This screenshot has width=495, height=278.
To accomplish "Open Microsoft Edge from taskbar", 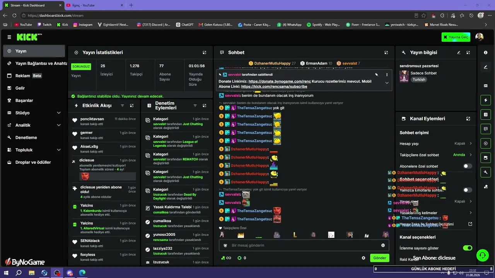I will 82,273.
